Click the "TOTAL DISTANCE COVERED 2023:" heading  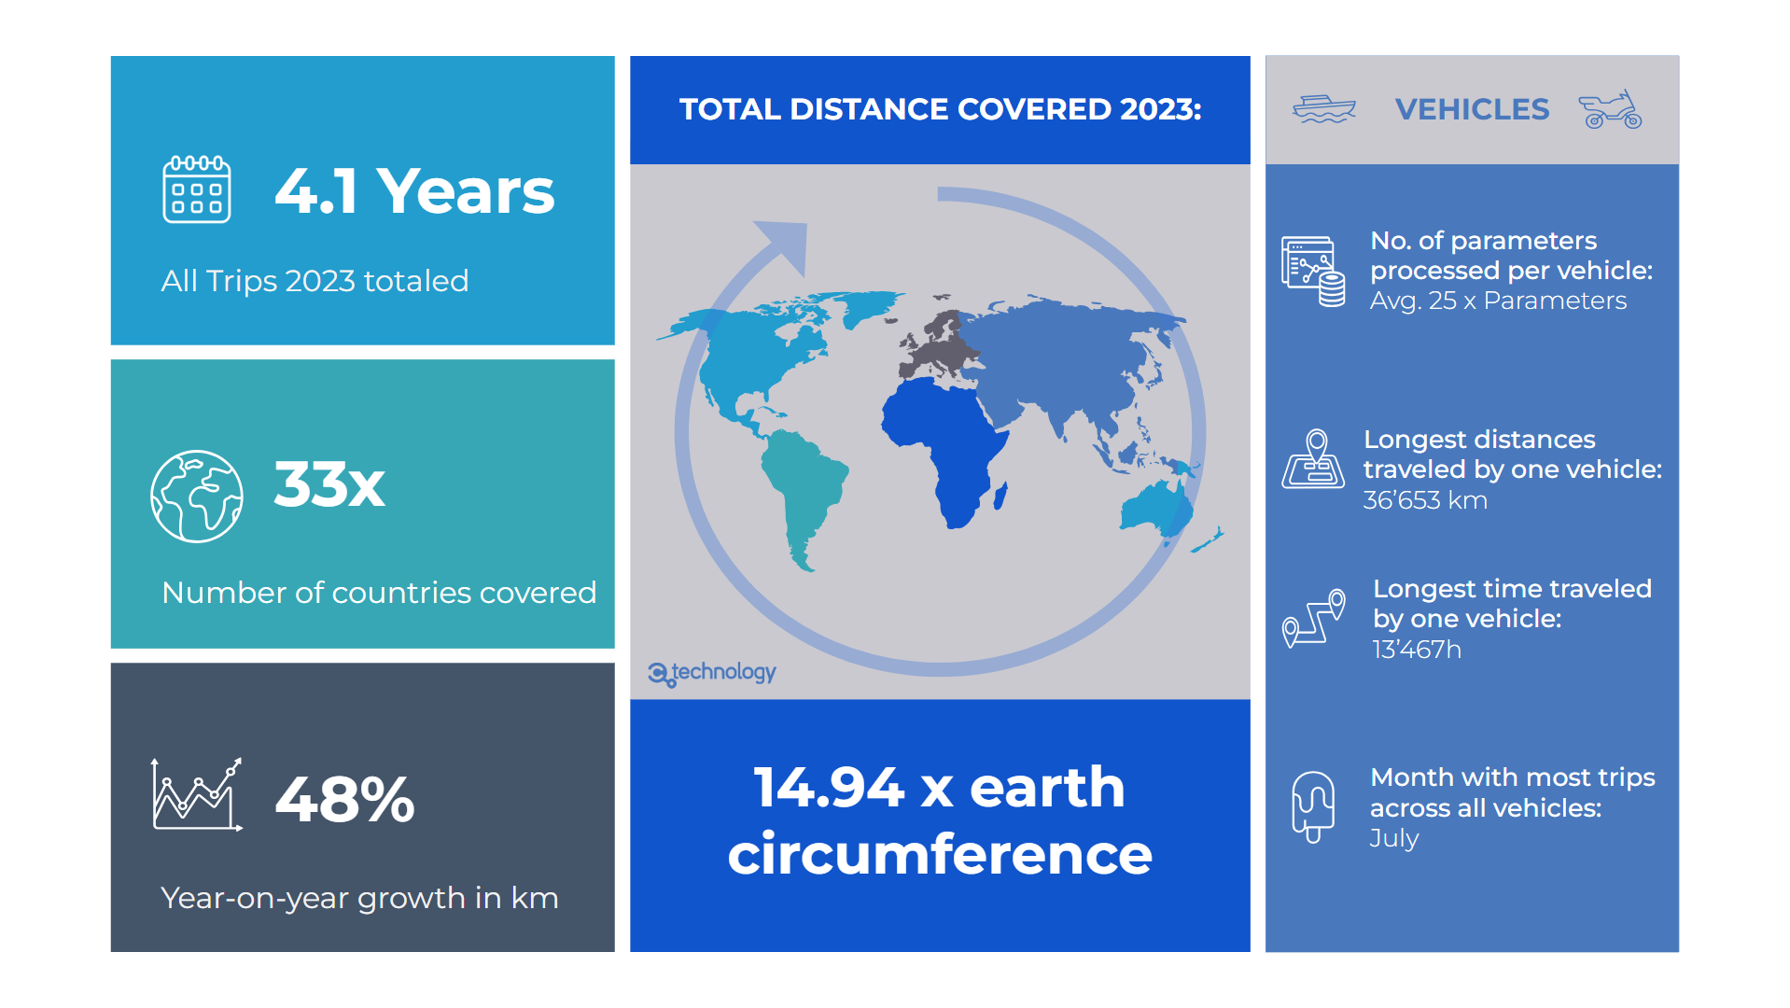tap(940, 109)
